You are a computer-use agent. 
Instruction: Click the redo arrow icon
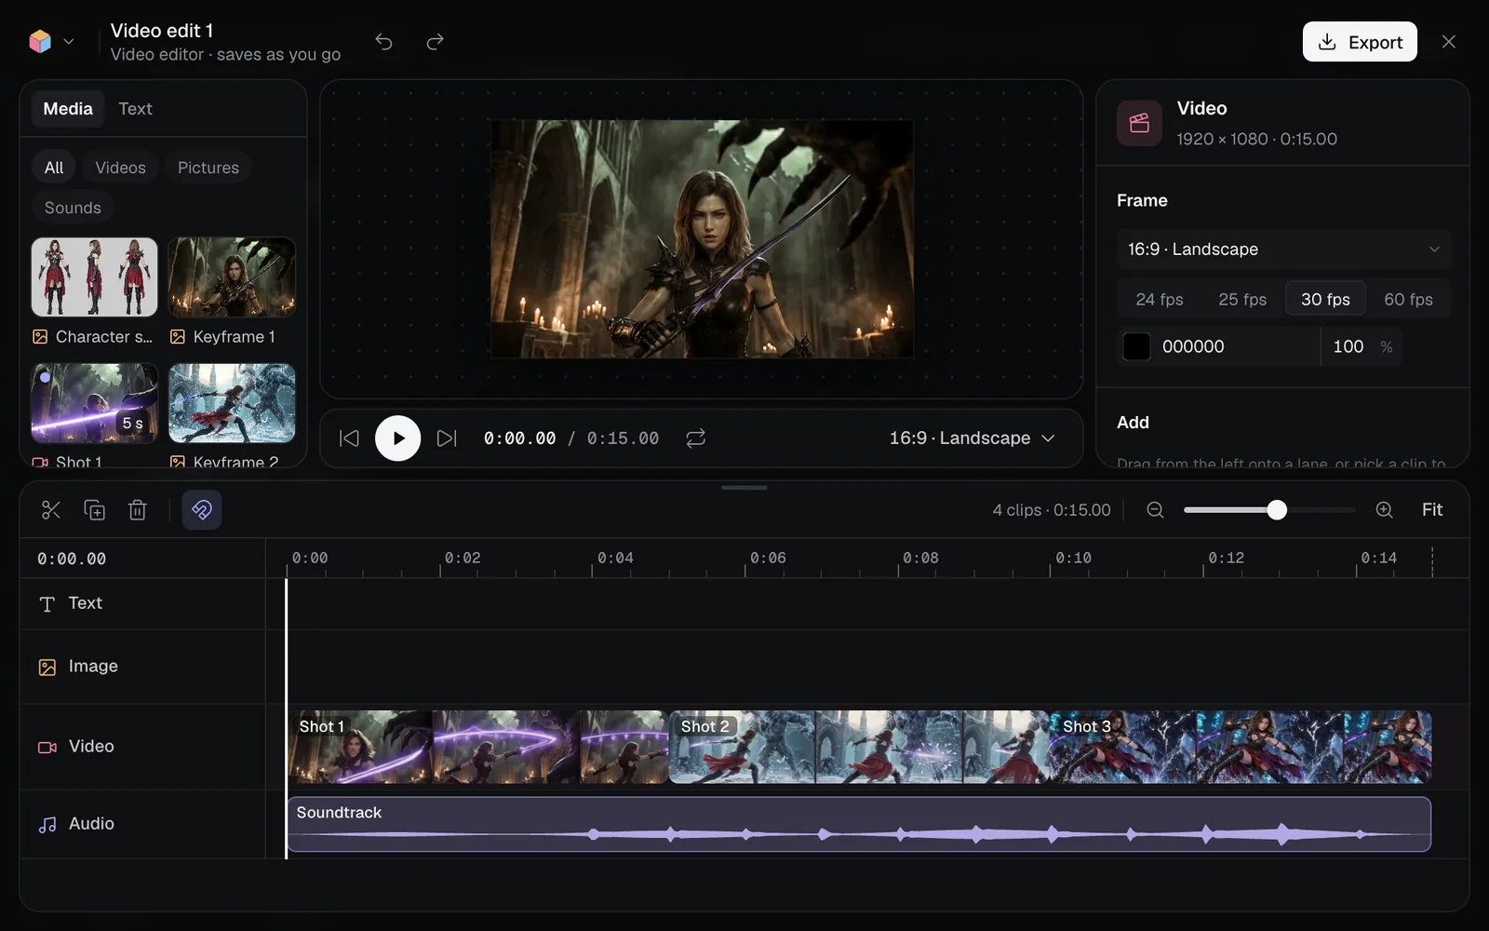[x=435, y=42]
